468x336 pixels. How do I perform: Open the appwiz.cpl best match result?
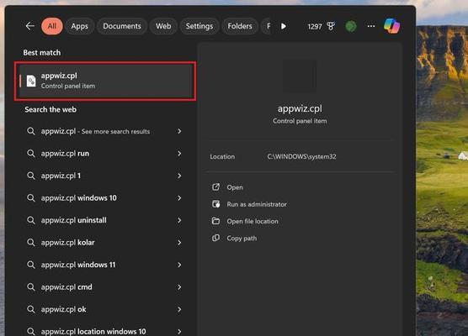pyautogui.click(x=105, y=81)
